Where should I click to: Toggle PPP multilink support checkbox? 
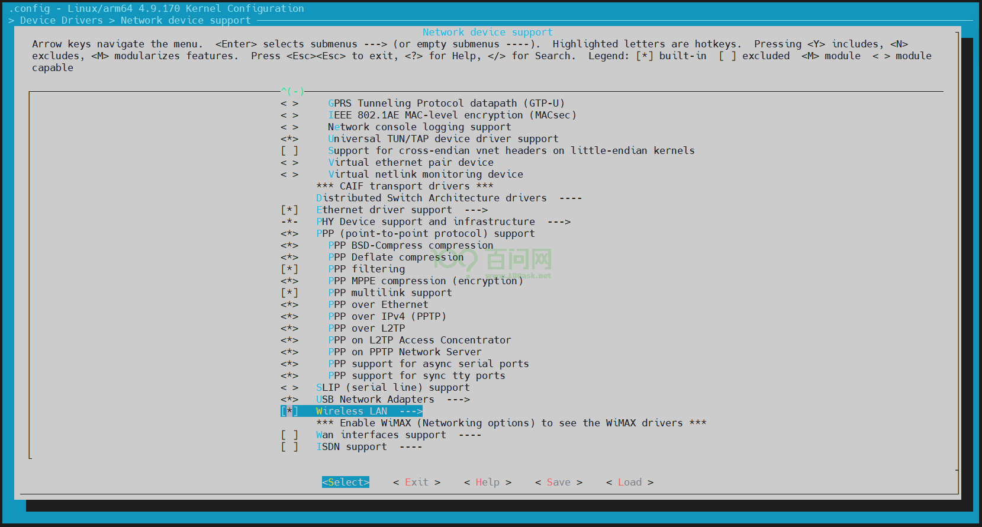coord(289,293)
